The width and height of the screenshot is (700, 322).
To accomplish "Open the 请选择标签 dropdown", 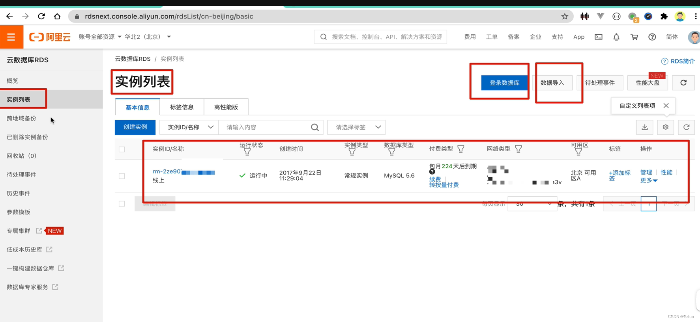I will [356, 127].
